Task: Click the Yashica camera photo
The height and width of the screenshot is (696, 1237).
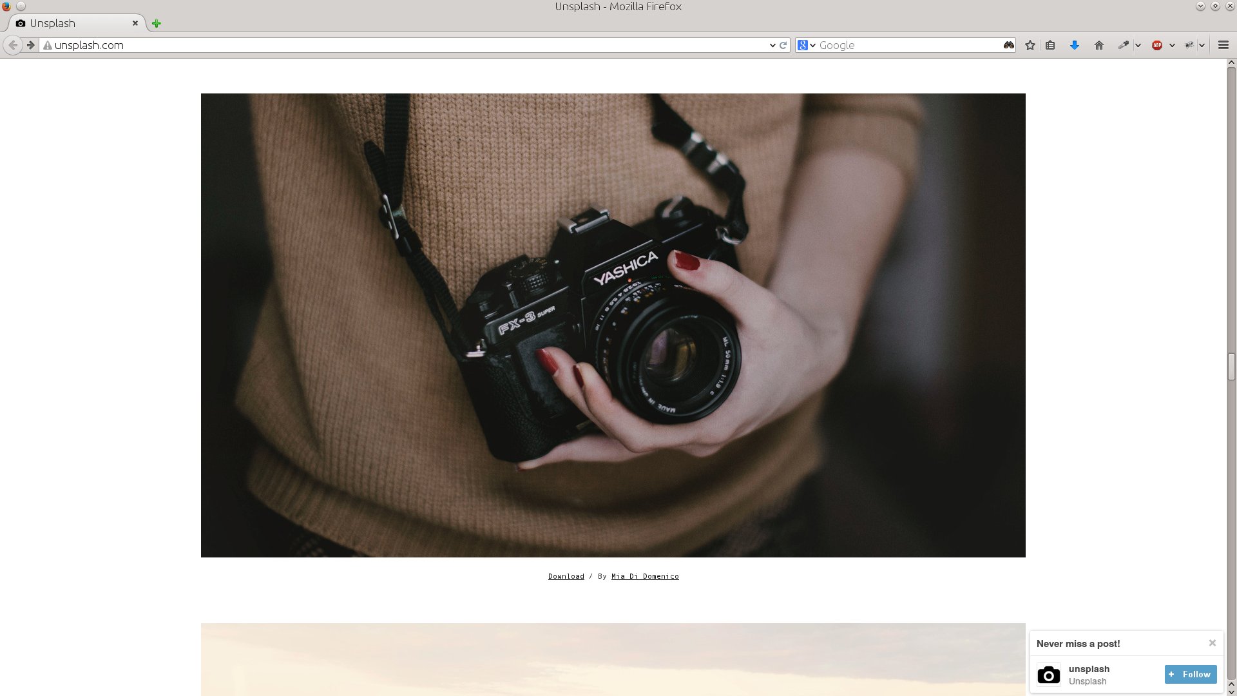Action: pos(613,325)
